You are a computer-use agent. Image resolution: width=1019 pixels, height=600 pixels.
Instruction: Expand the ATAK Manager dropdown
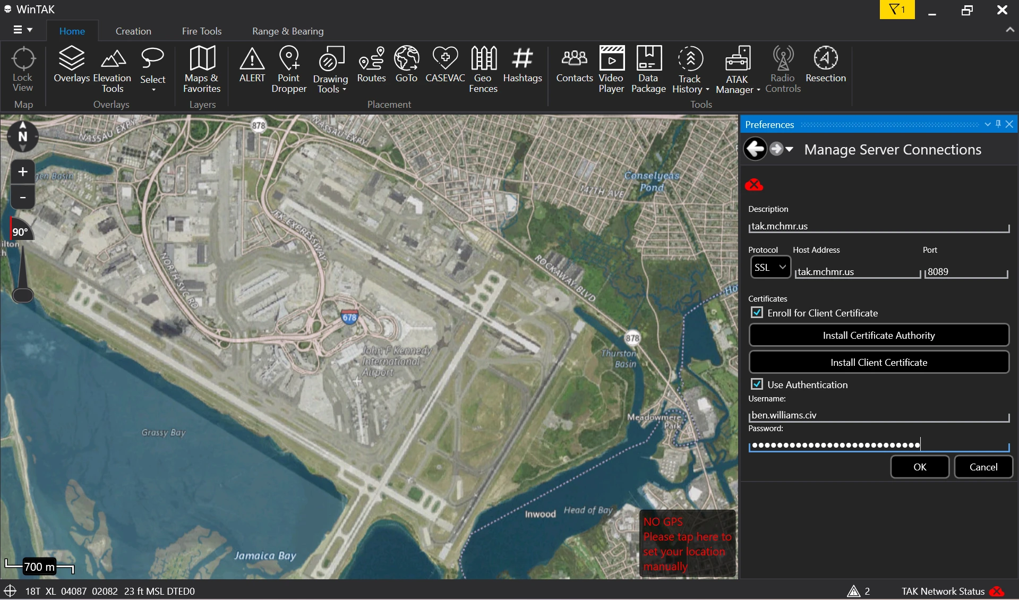pyautogui.click(x=738, y=70)
